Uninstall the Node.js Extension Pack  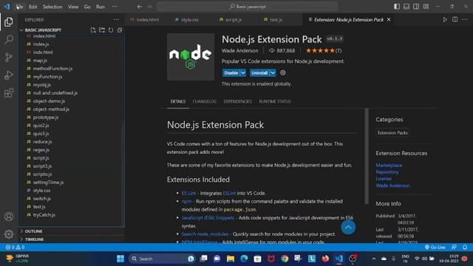(259, 73)
